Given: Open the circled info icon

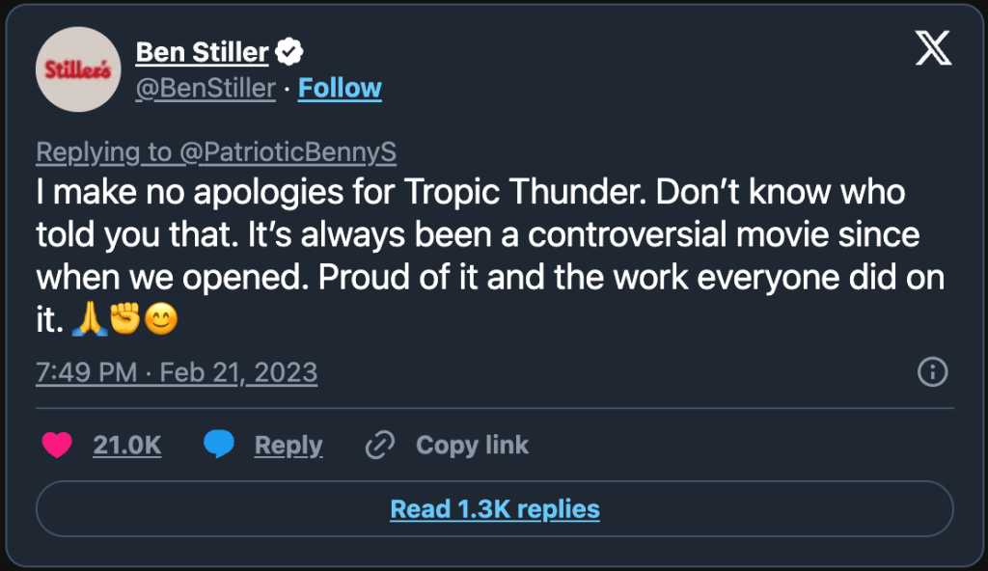Looking at the screenshot, I should click(932, 372).
